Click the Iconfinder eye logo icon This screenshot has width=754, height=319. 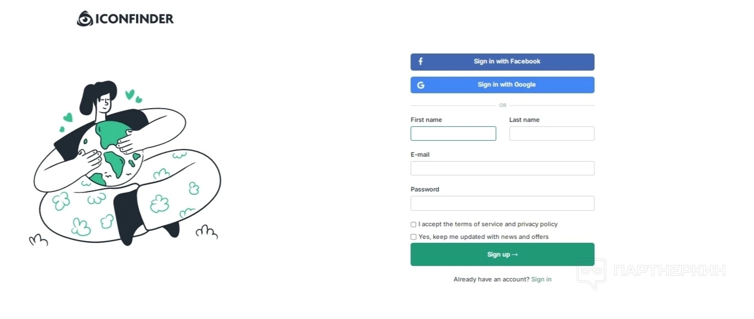(x=85, y=19)
